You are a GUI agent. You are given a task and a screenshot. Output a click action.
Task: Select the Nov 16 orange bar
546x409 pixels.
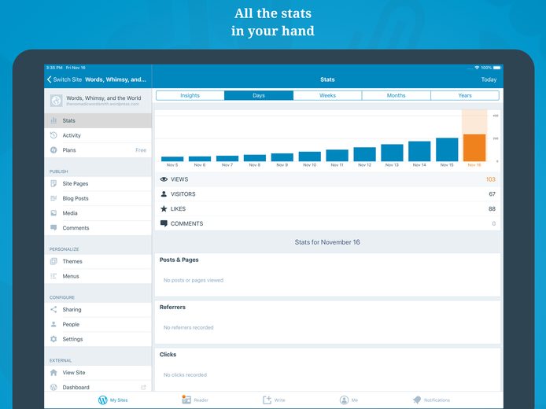tap(474, 148)
